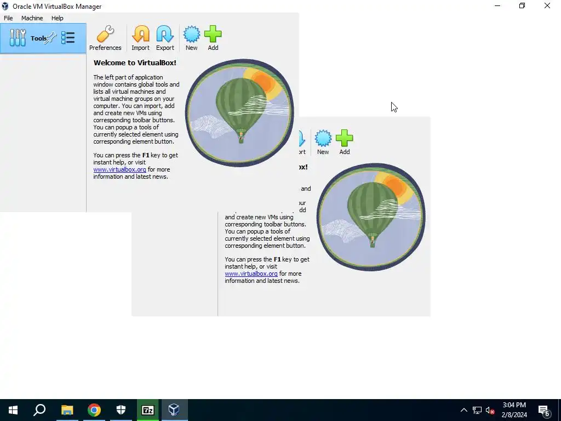
Task: Open Preferences from the toolbar
Action: 105,38
